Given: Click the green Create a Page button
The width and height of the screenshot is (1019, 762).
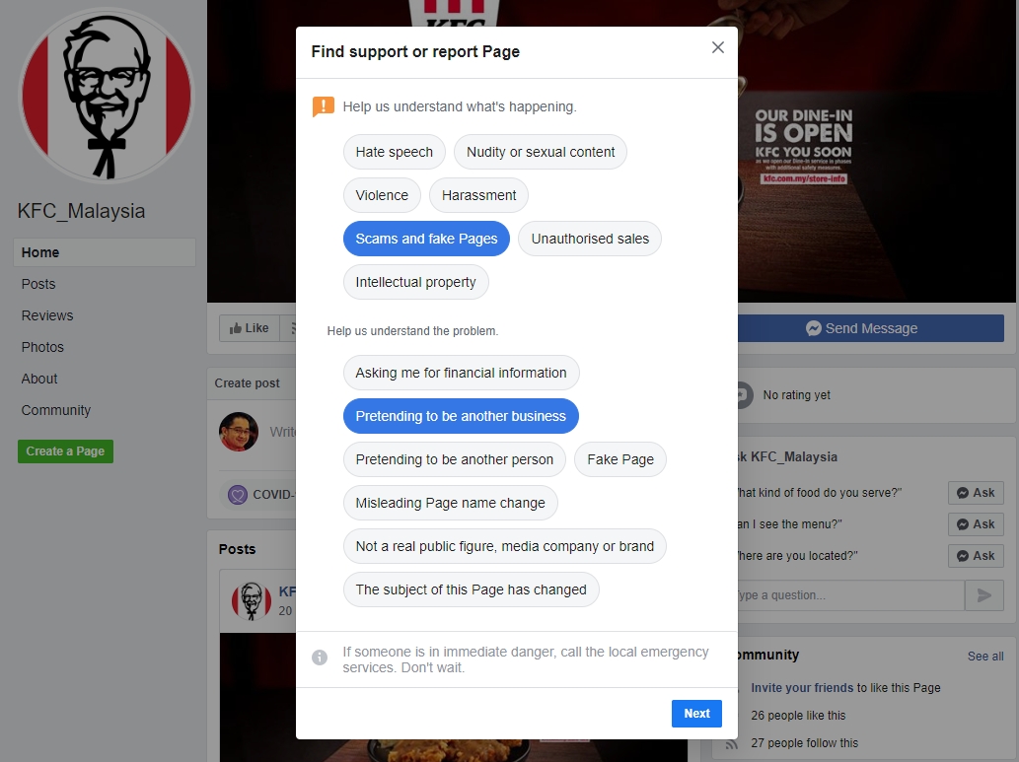Looking at the screenshot, I should [x=65, y=451].
